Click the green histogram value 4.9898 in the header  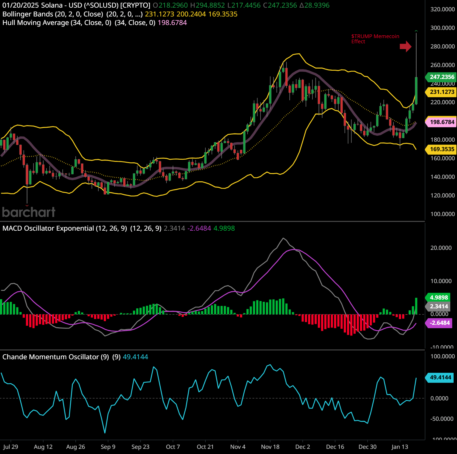coord(224,228)
